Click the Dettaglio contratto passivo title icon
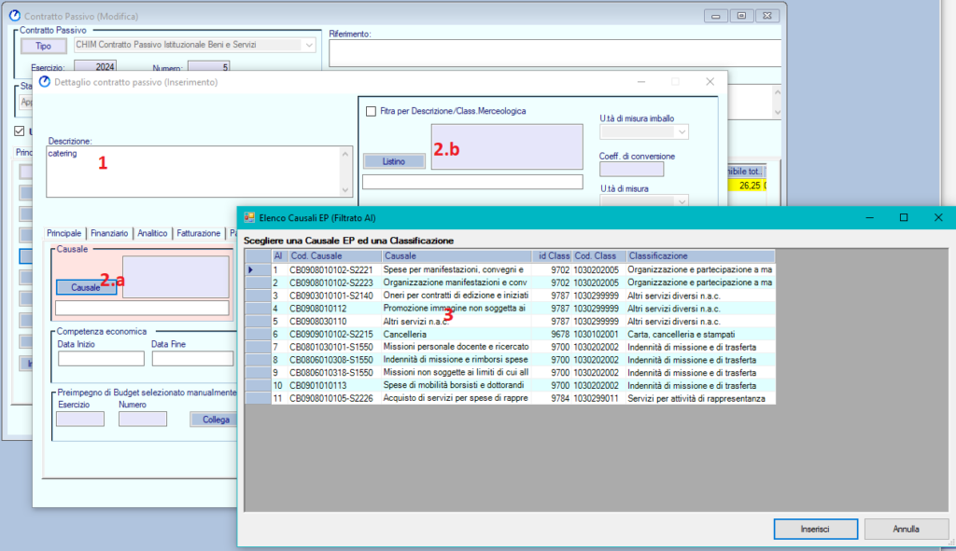The image size is (956, 551). click(45, 82)
